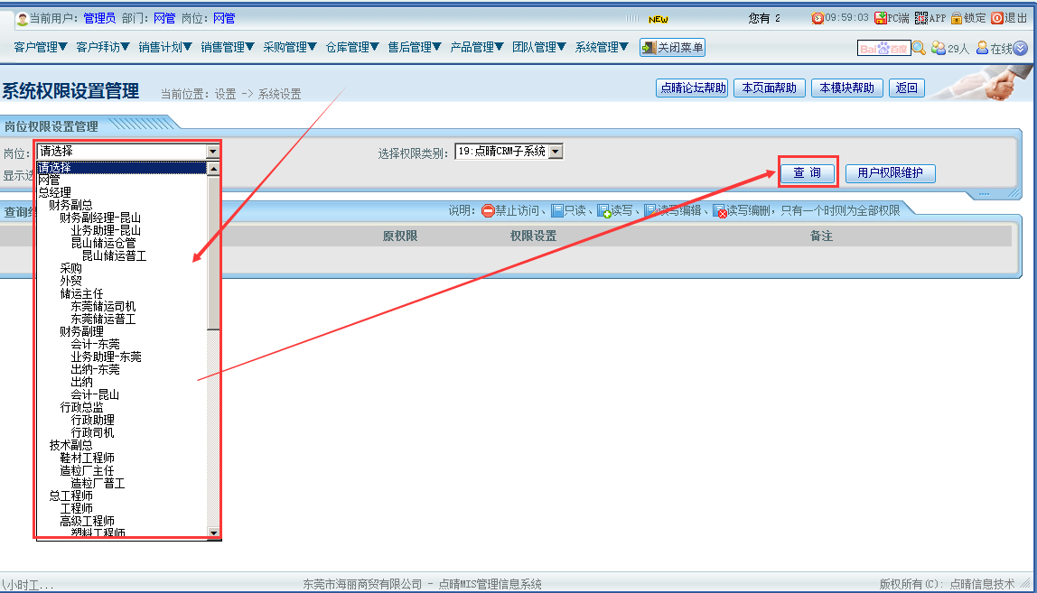Expand the 在线 status arrow icon
This screenshot has width=1037, height=593.
(x=1021, y=49)
